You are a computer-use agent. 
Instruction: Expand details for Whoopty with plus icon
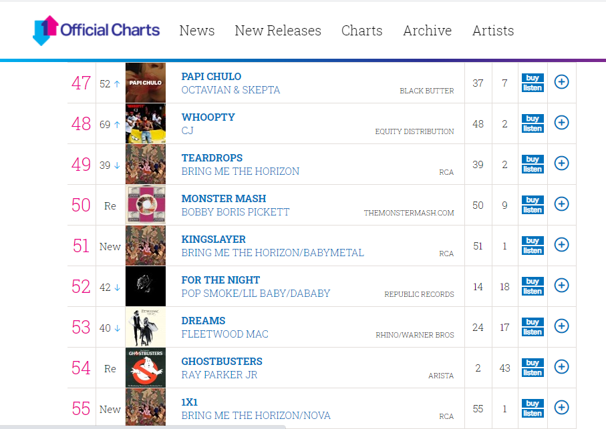tap(562, 123)
